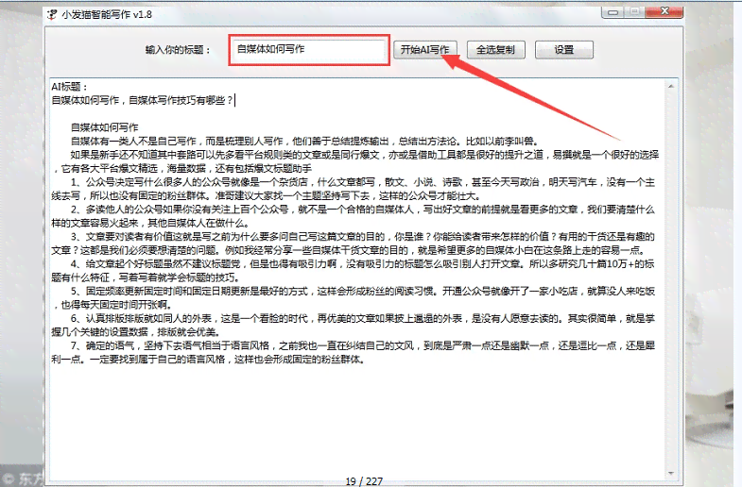Click the 输入你的标题 label

point(178,50)
